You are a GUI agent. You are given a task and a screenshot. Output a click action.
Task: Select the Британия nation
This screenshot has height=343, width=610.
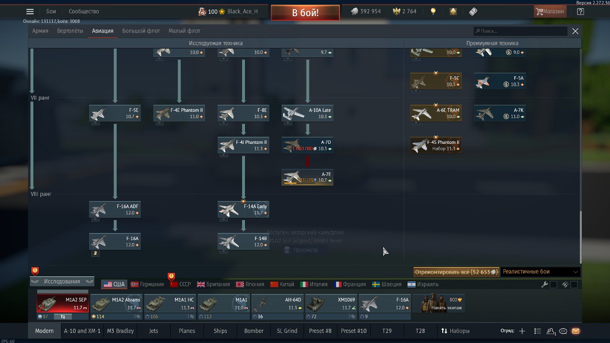click(x=213, y=284)
